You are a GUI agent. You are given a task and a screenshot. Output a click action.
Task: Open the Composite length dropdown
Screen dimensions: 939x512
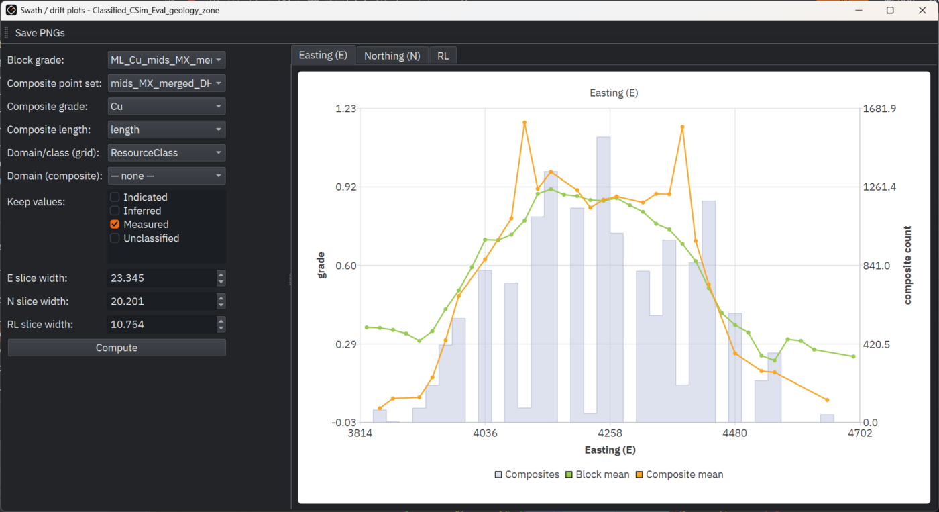click(x=166, y=130)
